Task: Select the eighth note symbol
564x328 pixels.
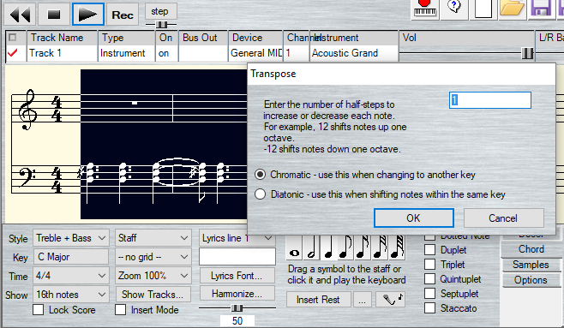Action: click(345, 247)
